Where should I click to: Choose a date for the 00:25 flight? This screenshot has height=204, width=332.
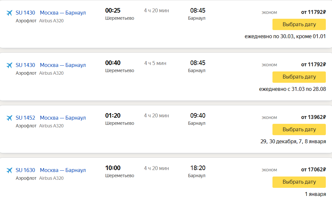299,24
